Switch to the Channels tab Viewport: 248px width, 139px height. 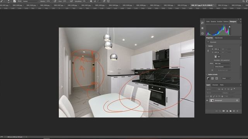click(215, 85)
